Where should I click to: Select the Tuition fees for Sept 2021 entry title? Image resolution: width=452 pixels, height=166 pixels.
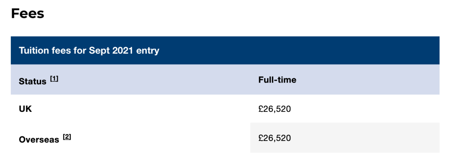(x=89, y=50)
